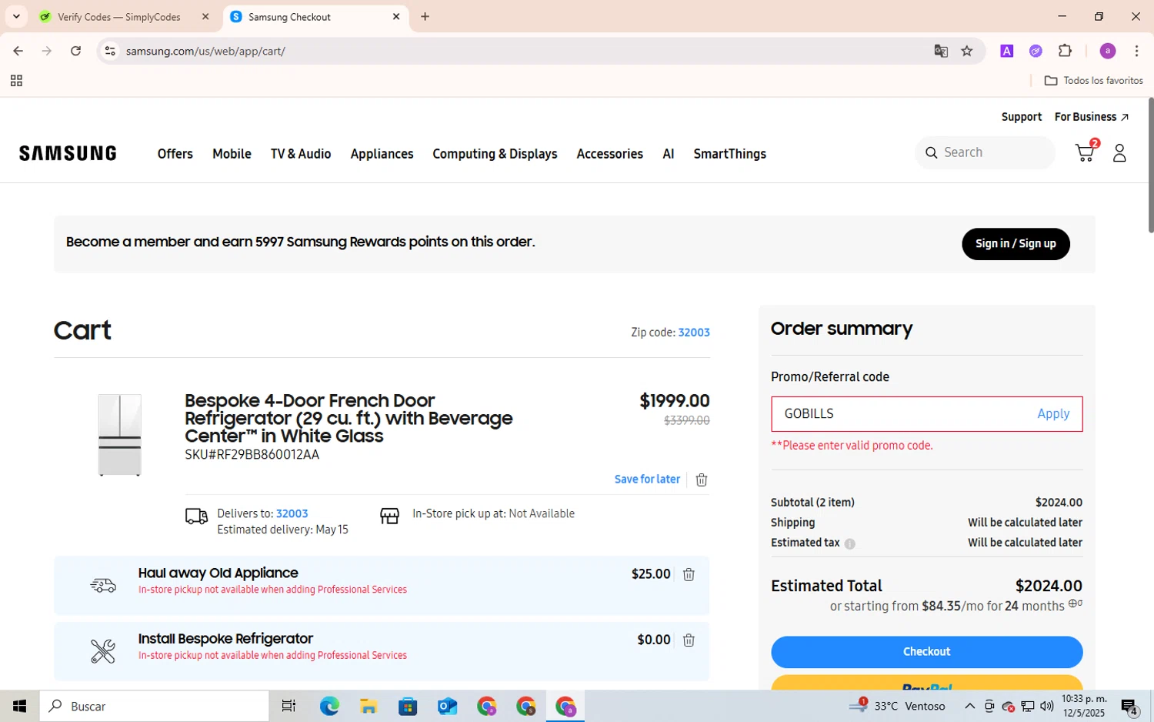The height and width of the screenshot is (722, 1154).
Task: Click the Sign in / Sign up button
Action: tap(1016, 244)
